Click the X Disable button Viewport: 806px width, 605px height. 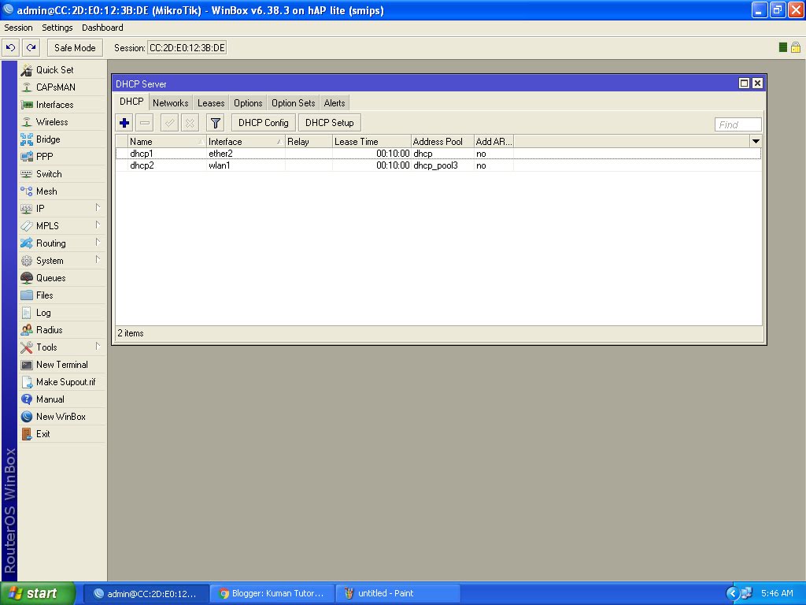coord(190,123)
